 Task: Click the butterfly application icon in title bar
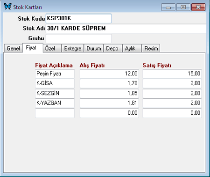tap(7, 7)
